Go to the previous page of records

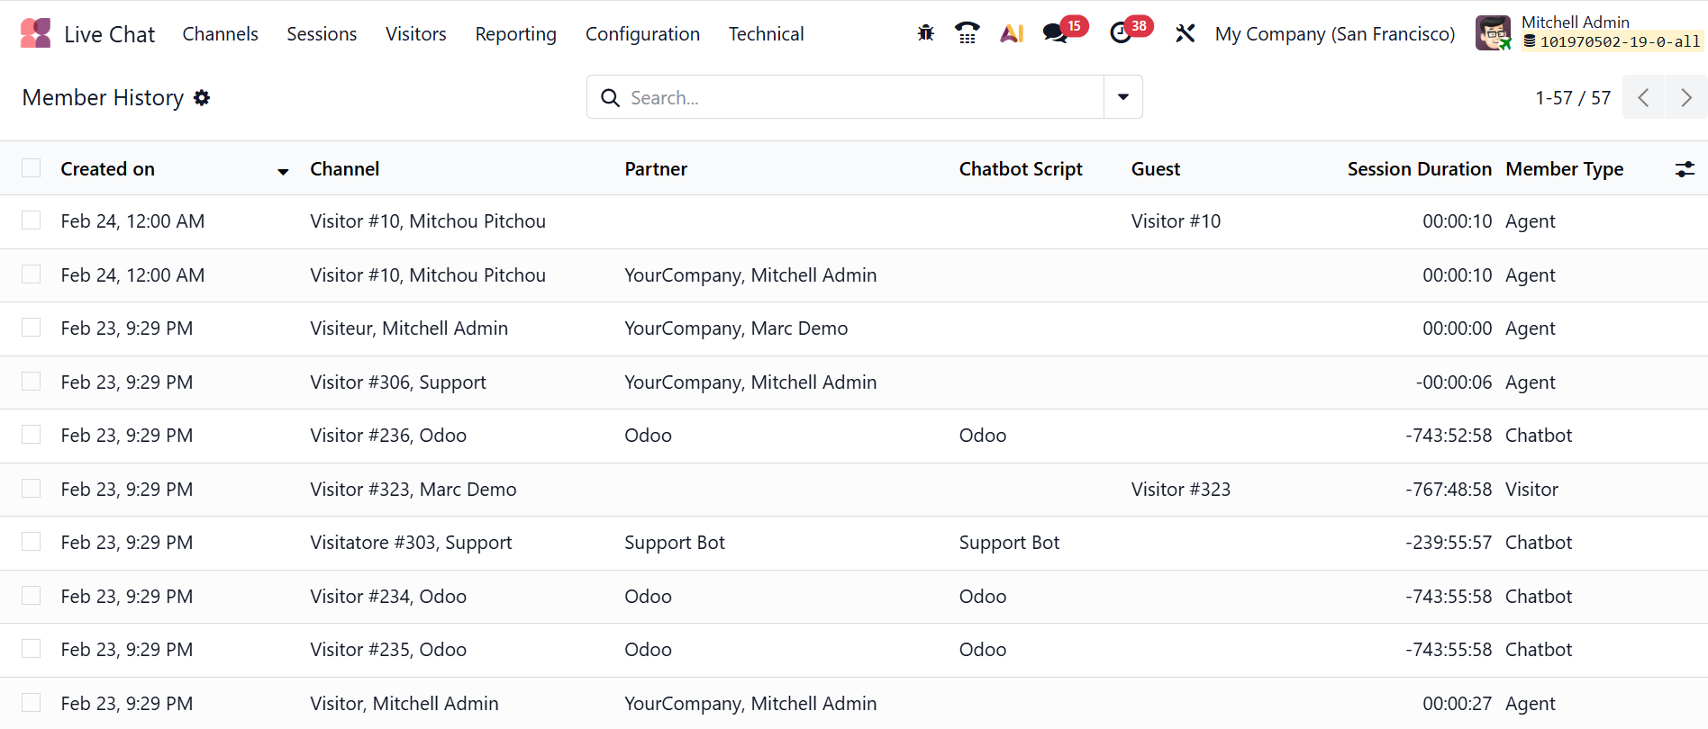[x=1644, y=97]
